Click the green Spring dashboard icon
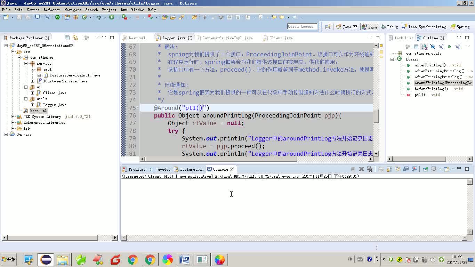Viewport: 475px width, 267px height. pyautogui.click(x=57, y=17)
